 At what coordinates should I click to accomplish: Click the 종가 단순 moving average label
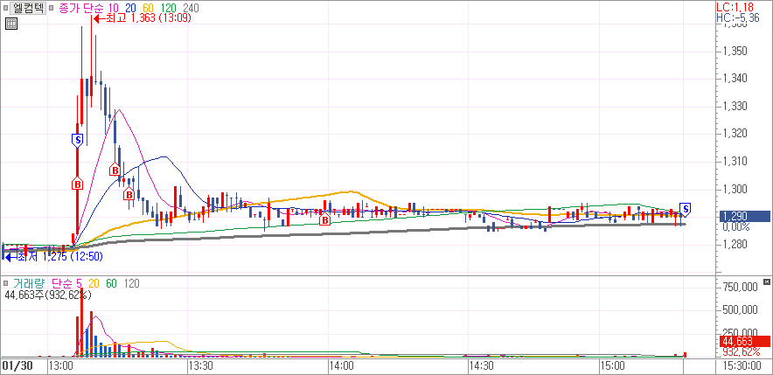click(80, 8)
